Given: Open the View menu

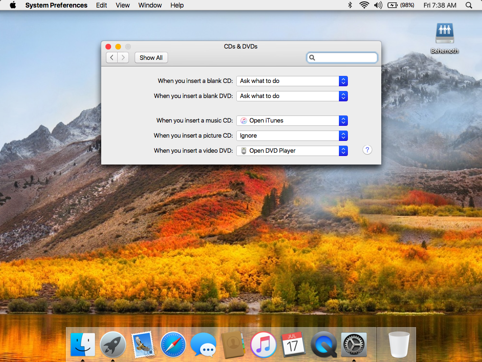Looking at the screenshot, I should (x=123, y=5).
